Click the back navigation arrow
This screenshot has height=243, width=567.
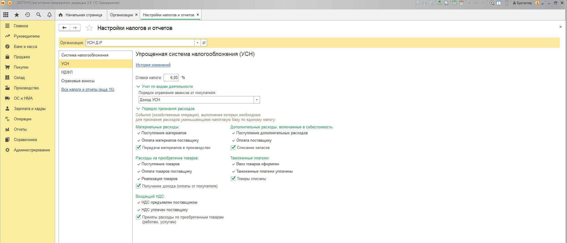pos(64,28)
